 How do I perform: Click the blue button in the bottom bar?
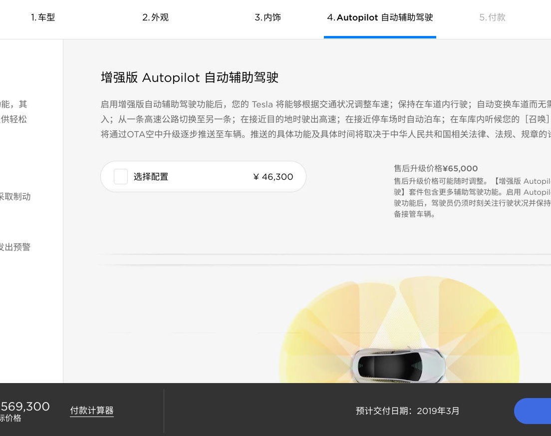533,411
